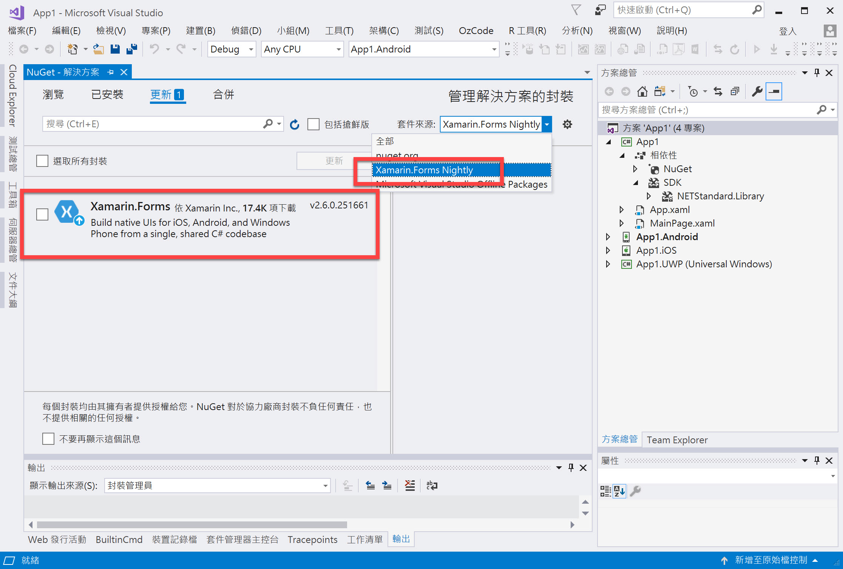Open Properties wrench in Solution Explorer toolbar
Image resolution: width=843 pixels, height=569 pixels.
[757, 91]
